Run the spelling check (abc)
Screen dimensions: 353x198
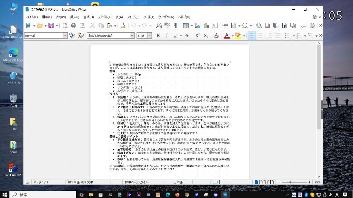pyautogui.click(x=167, y=25)
